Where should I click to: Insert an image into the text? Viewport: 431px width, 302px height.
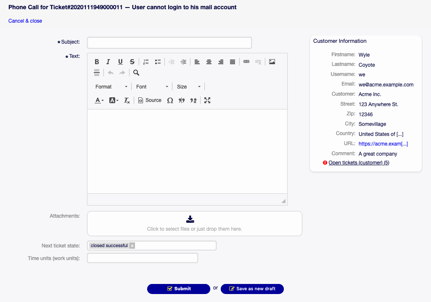coord(272,62)
